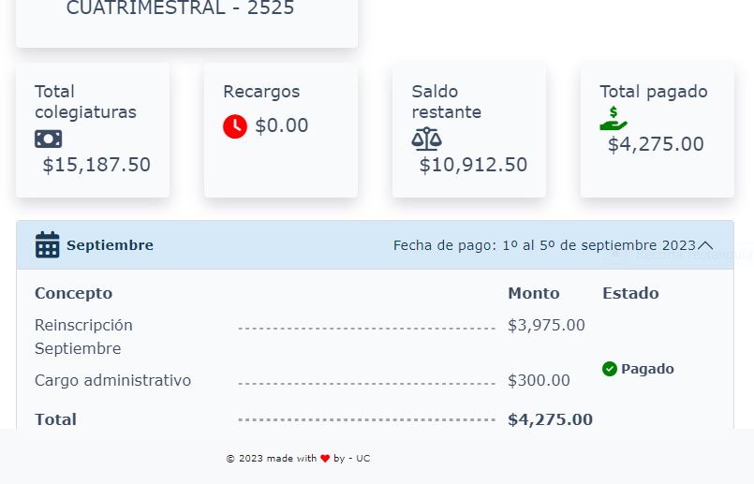The image size is (754, 484).
Task: Click the Reinscripción Septiembre concept row
Action: click(310, 336)
